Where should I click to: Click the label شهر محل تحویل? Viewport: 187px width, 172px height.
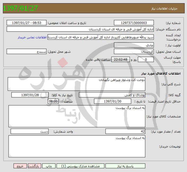point(59,52)
